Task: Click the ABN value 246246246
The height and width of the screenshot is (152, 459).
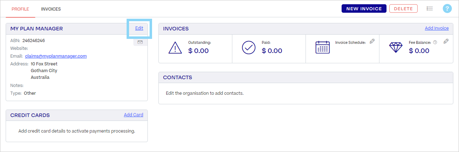Action: pos(34,40)
